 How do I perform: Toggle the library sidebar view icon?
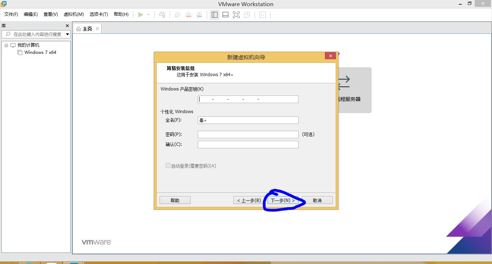(x=215, y=15)
